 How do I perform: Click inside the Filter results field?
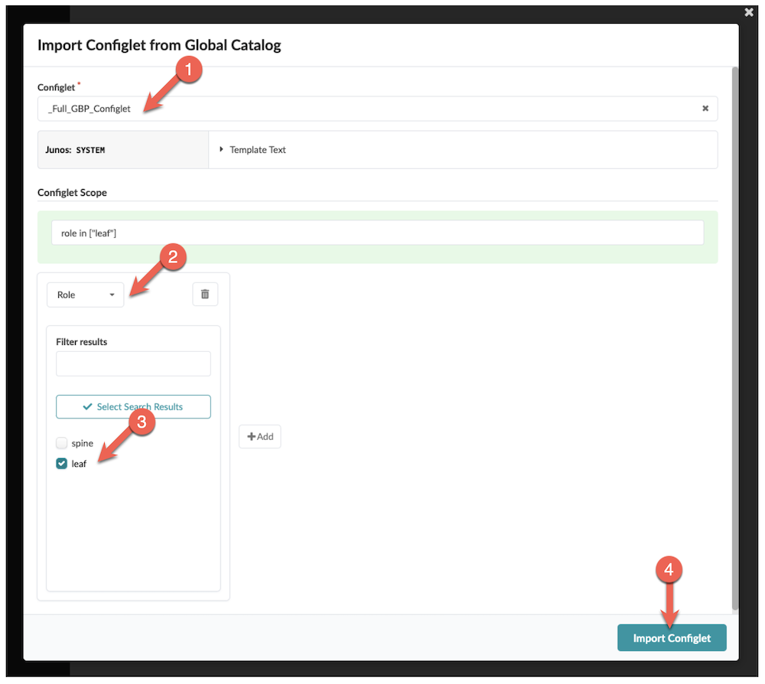click(133, 363)
